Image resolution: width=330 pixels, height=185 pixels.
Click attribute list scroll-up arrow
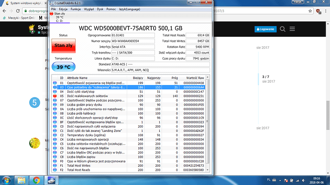pos(208,77)
